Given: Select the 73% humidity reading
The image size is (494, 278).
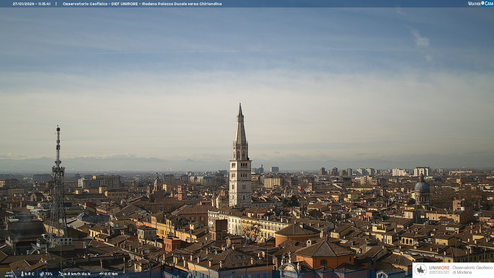Looking at the screenshot, I should point(49,274).
